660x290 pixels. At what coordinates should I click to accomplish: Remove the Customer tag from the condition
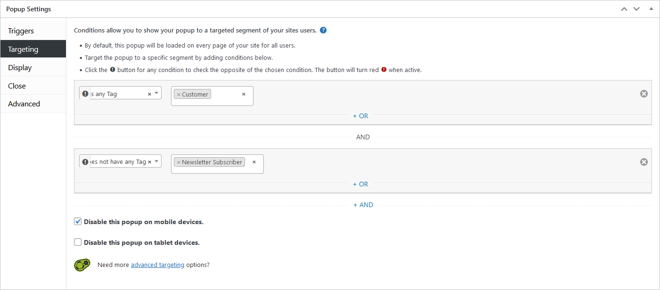point(179,94)
